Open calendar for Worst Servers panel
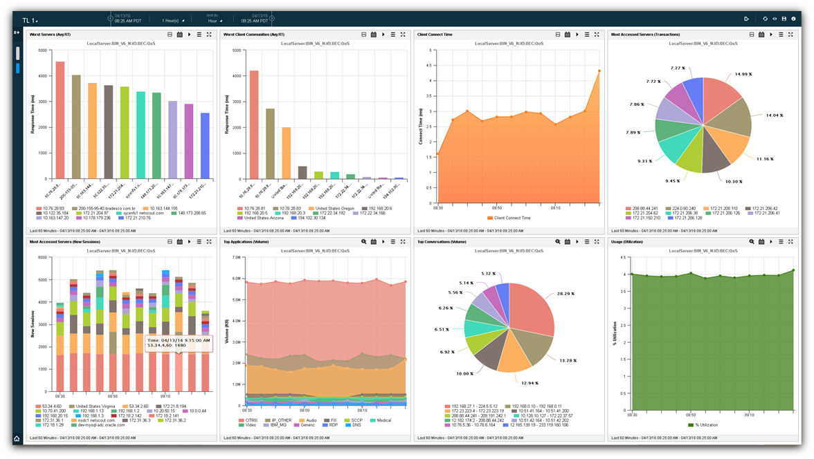The height and width of the screenshot is (459, 814). pyautogui.click(x=179, y=34)
